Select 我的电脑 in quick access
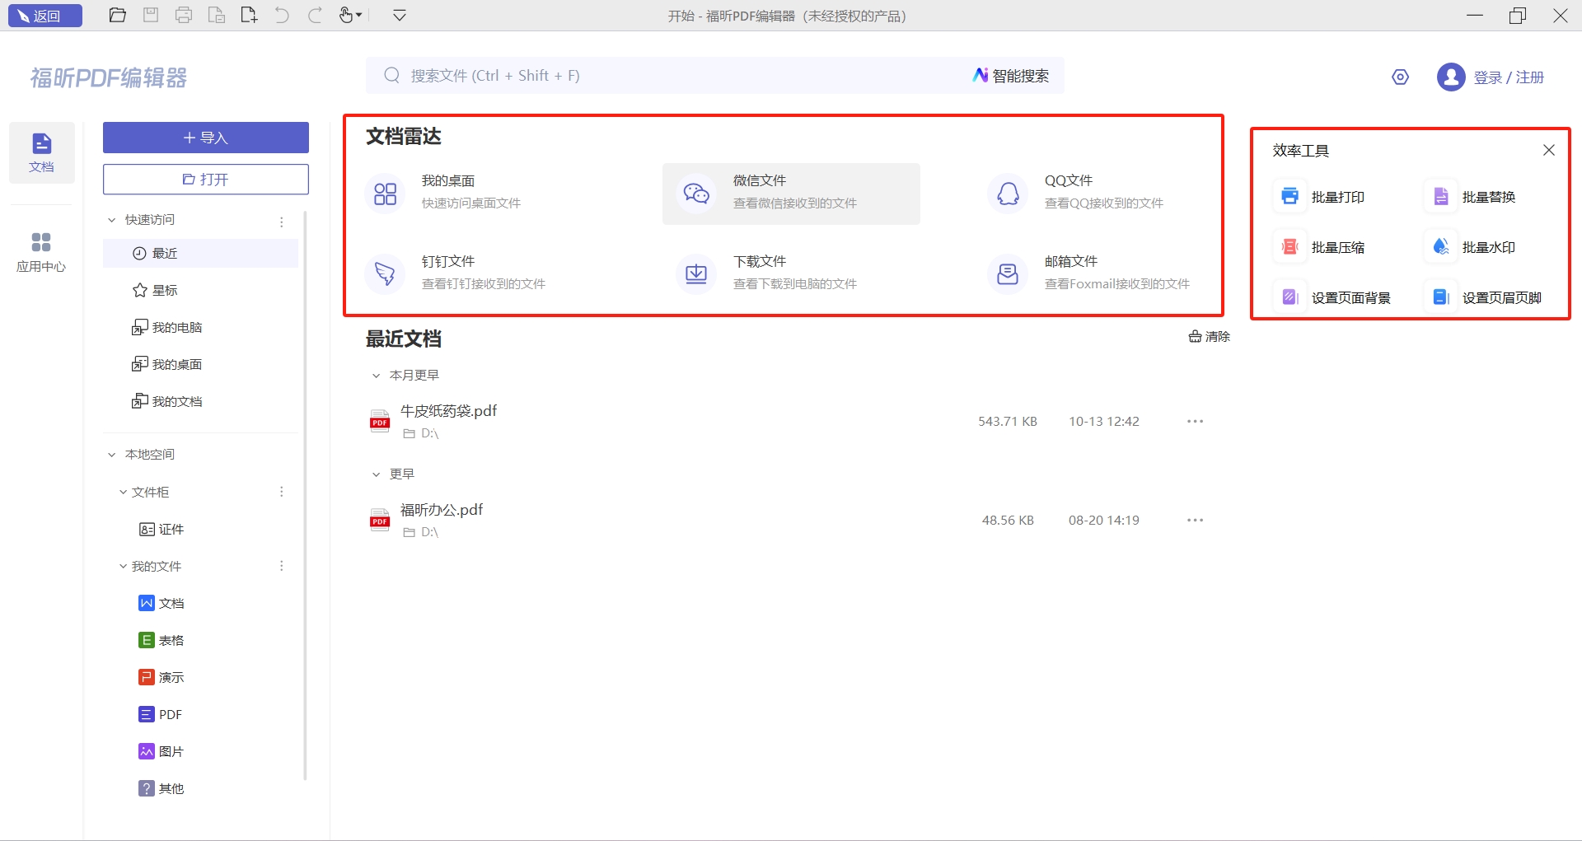 (x=200, y=328)
